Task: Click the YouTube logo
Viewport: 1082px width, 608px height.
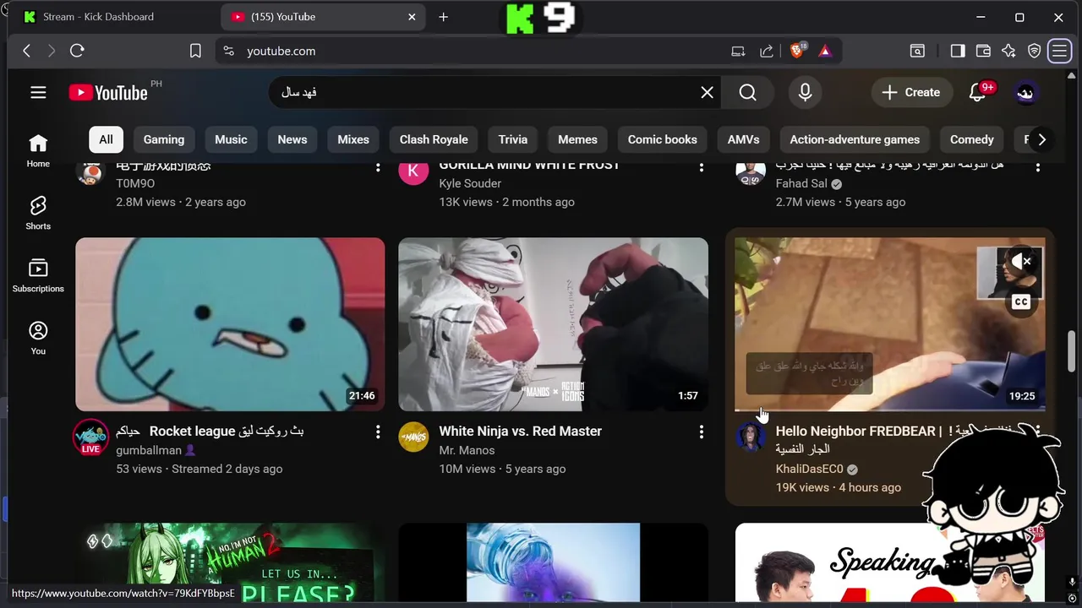Action: (108, 93)
